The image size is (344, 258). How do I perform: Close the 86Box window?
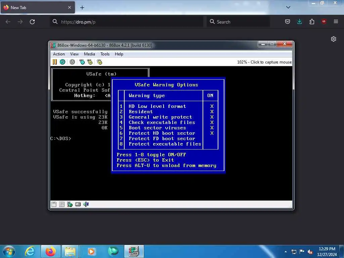tap(285, 44)
